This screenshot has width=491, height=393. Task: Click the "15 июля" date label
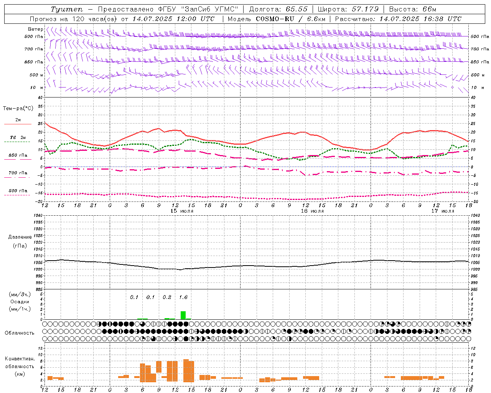pos(182,211)
